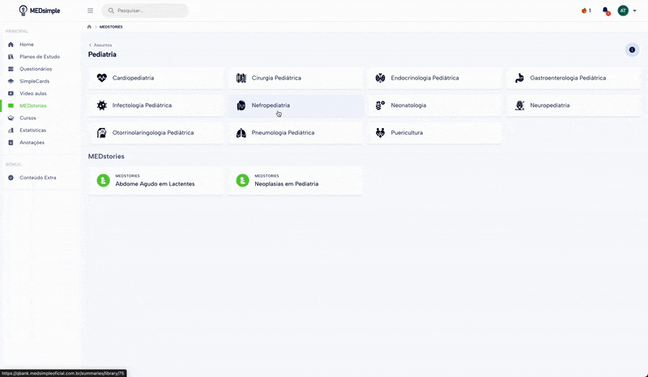This screenshot has width=648, height=377.
Task: Click the Infectologia Pediátrica virus icon
Action: (x=102, y=105)
